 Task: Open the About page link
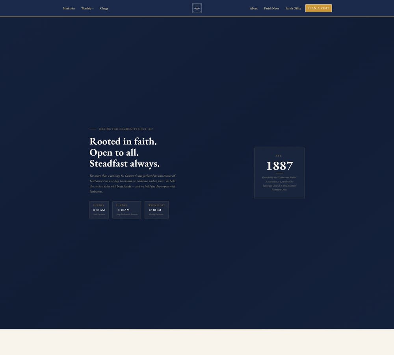(x=254, y=8)
